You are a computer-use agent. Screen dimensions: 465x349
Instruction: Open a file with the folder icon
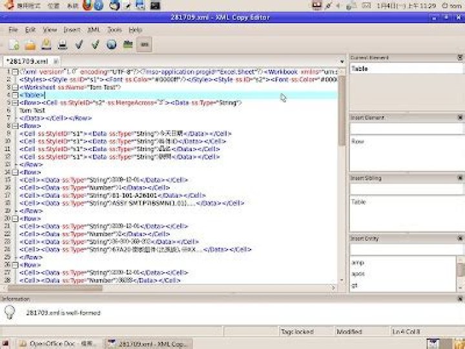30,45
